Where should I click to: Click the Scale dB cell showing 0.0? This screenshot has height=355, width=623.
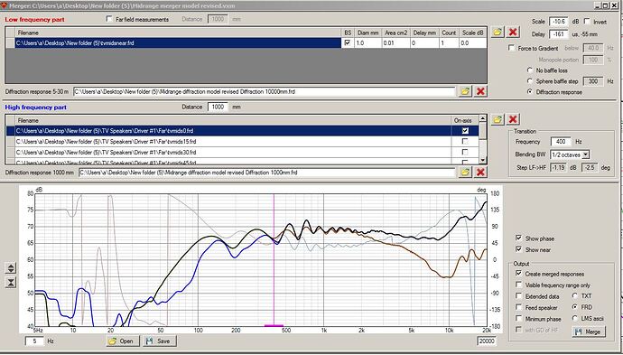[x=472, y=43]
